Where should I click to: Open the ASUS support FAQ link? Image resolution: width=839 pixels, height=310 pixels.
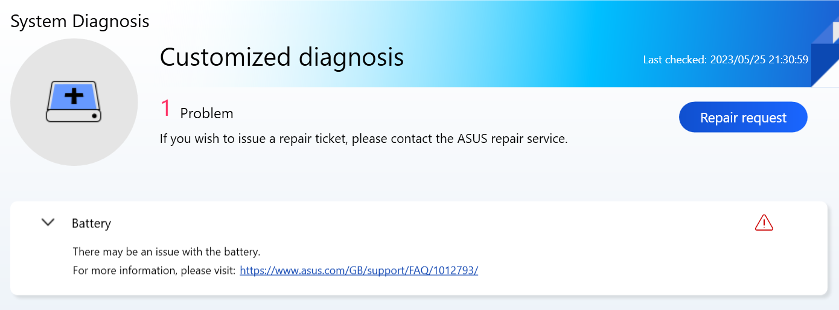pos(359,270)
